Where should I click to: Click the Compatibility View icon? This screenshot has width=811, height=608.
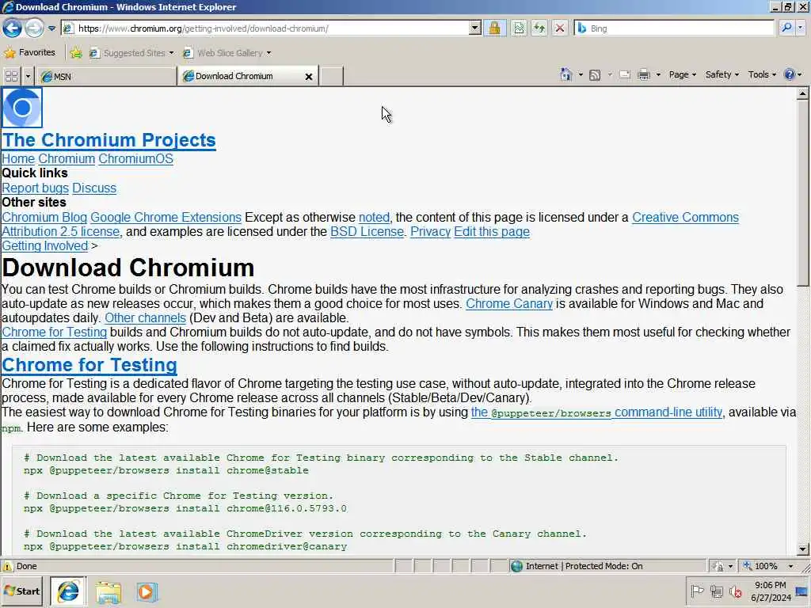[x=519, y=28]
